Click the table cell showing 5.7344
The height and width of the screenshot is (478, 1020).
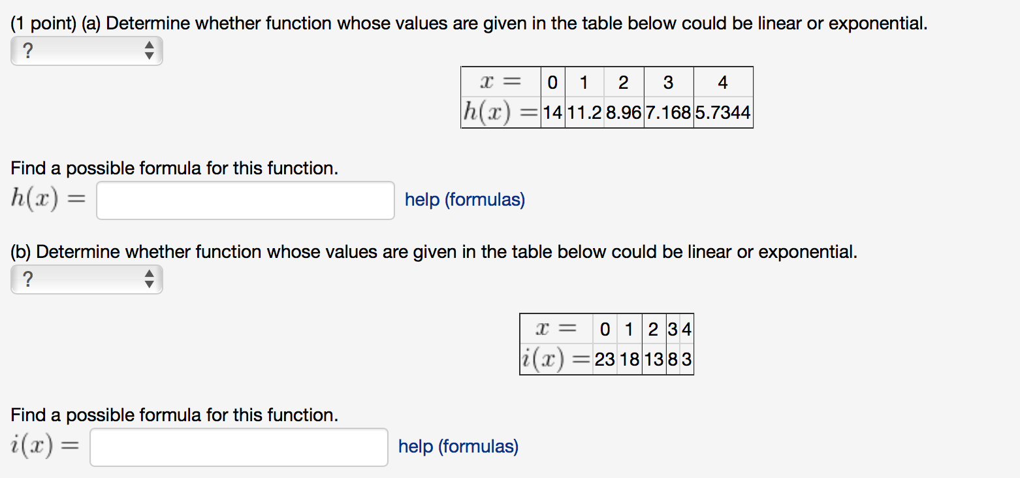pyautogui.click(x=724, y=111)
